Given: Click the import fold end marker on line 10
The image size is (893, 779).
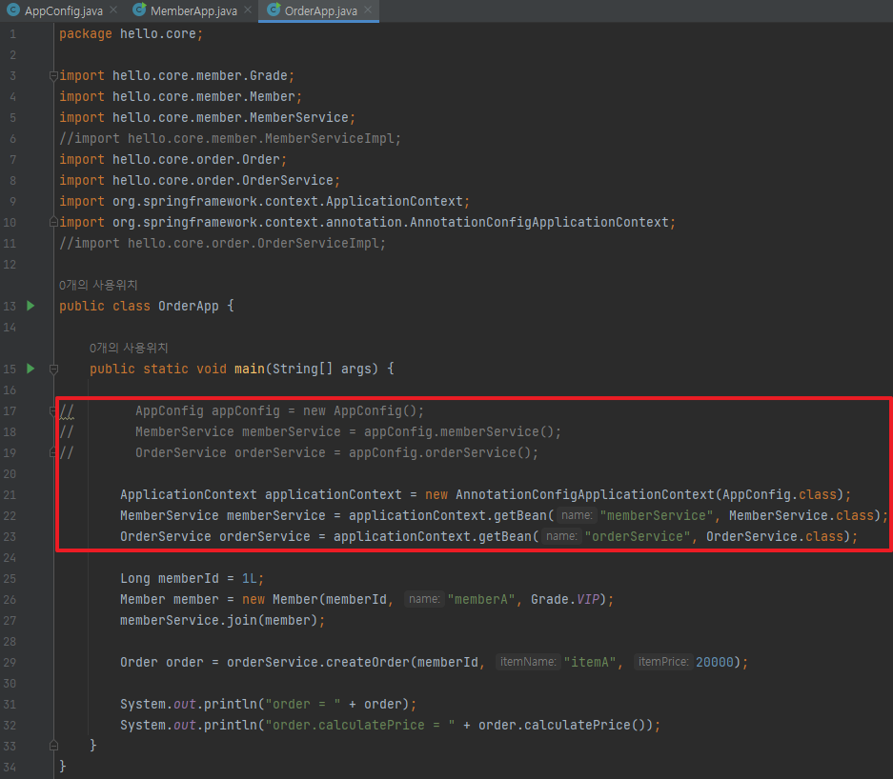Looking at the screenshot, I should [53, 222].
